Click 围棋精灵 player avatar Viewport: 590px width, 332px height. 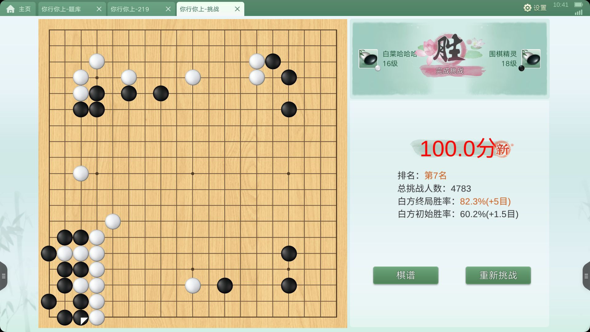(x=531, y=59)
